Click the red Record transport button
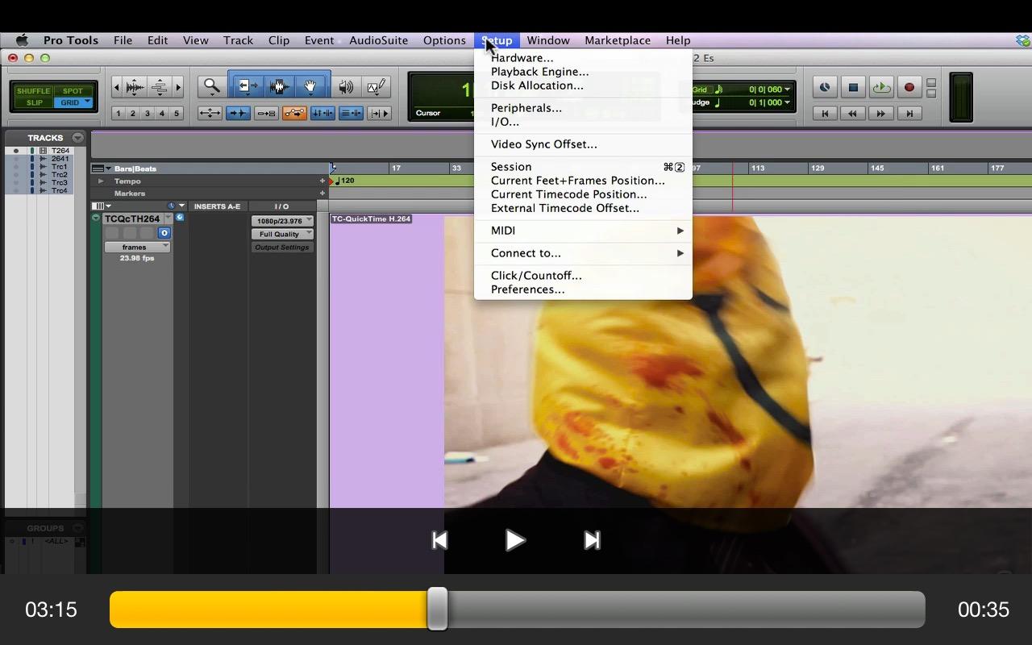1032x645 pixels. [909, 87]
